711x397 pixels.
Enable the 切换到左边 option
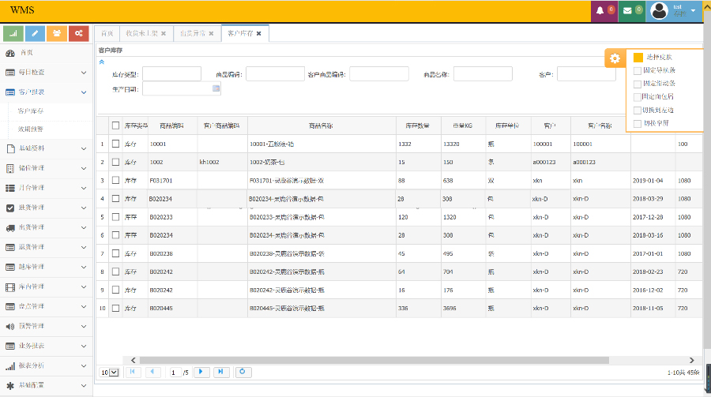(638, 110)
